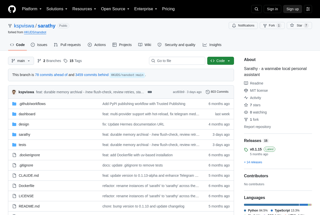Click file icon for CLAUDE.md
320x215 pixels.
pos(14,175)
